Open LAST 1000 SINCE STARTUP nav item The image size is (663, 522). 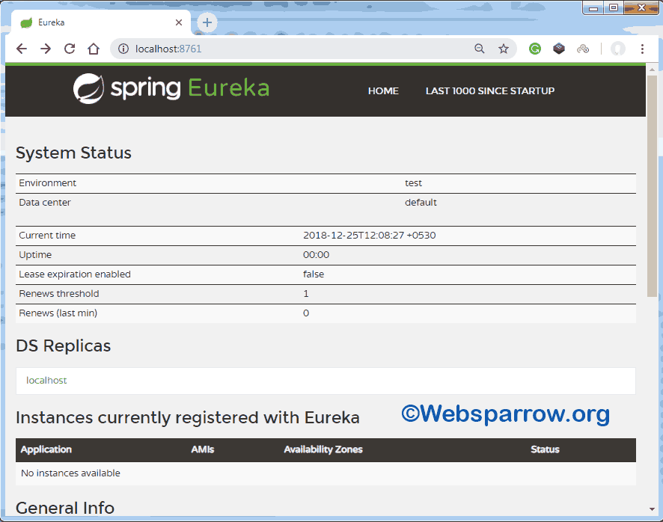[490, 91]
